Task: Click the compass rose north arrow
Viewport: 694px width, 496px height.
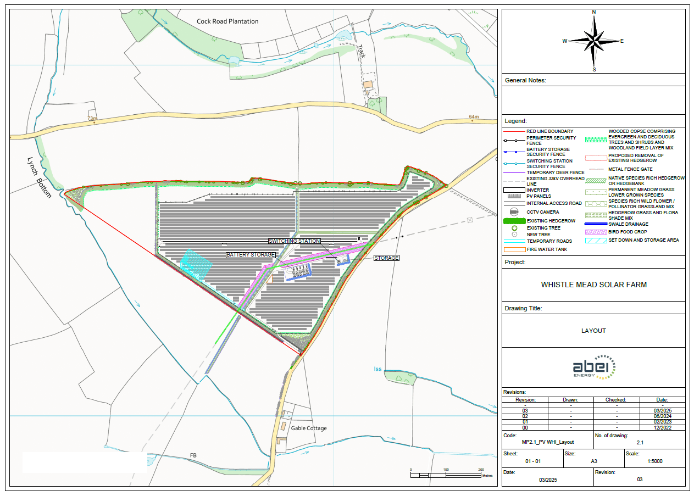Action: 593,27
